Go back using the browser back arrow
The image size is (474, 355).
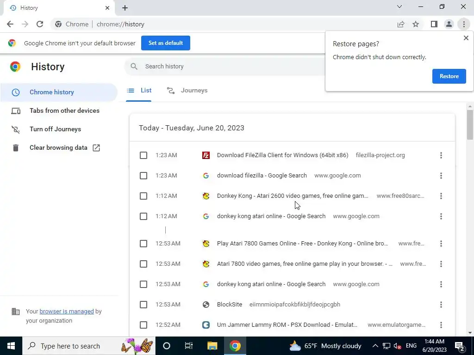point(10,24)
